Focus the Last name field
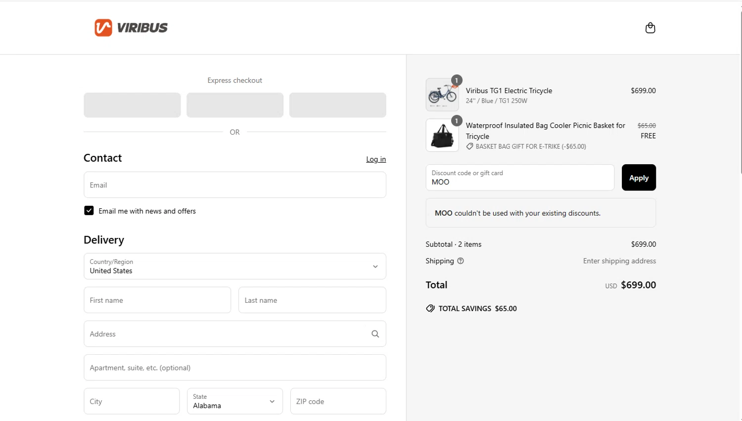 pos(312,300)
